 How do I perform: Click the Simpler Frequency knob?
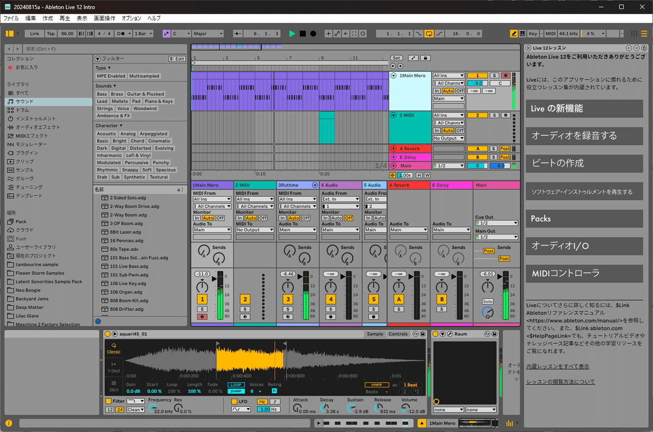tap(152, 408)
